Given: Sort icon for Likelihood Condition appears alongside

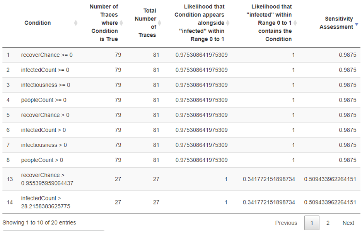Looking at the screenshot, I should (228, 23).
